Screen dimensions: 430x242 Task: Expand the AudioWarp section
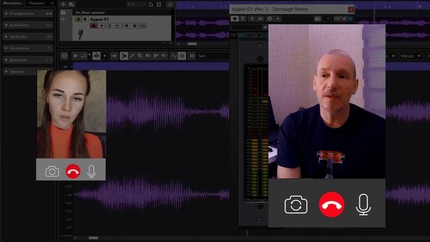(28, 25)
